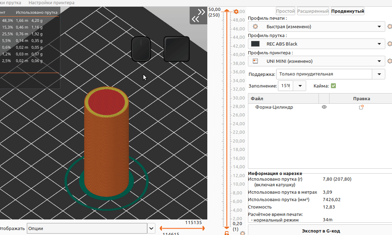The width and height of the screenshot is (392, 235).
Task: Uncheck the Кайма (brim) checkbox
Action: coord(333,86)
